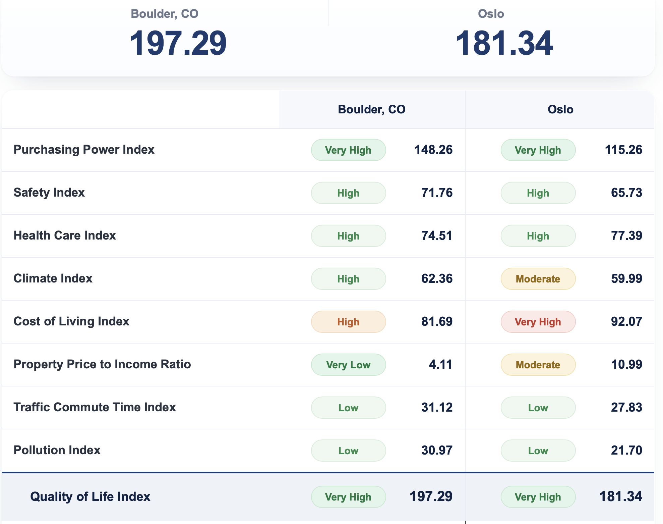Click Boulder's "High" Climate Index badge

click(349, 279)
